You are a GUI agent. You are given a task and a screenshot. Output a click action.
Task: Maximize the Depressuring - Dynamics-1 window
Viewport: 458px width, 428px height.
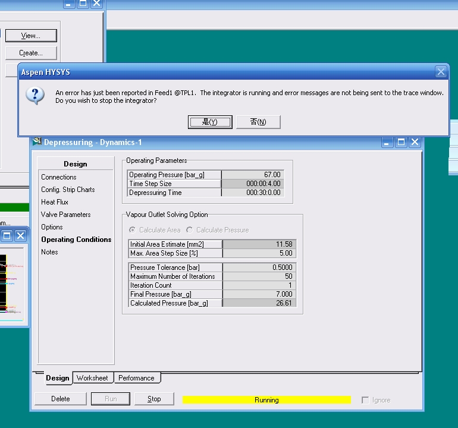pyautogui.click(x=401, y=143)
